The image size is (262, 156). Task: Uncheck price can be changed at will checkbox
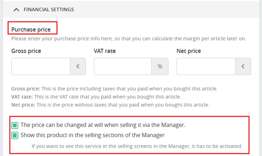pos(15,125)
